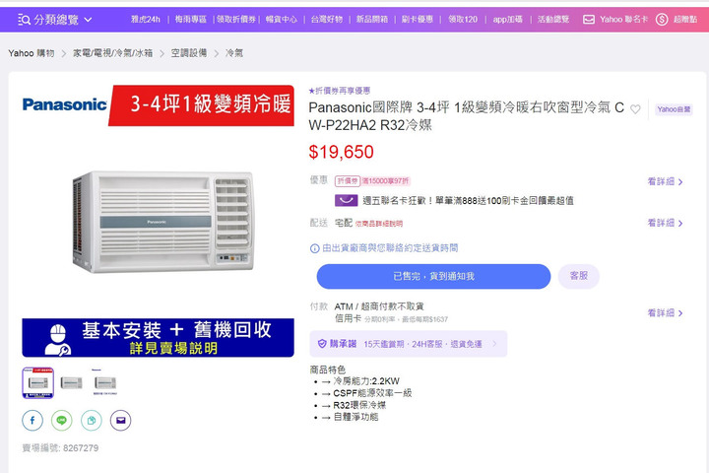The height and width of the screenshot is (473, 709).
Task: Go to 梅雨專區 in top navigation
Action: pyautogui.click(x=191, y=20)
